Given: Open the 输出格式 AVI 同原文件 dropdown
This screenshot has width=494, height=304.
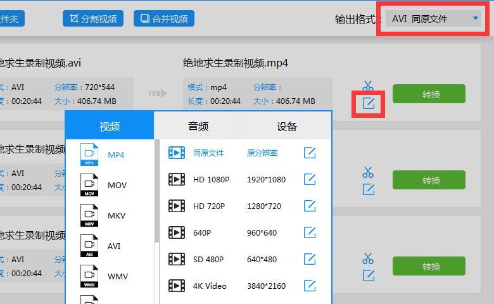Looking at the screenshot, I should coord(434,18).
